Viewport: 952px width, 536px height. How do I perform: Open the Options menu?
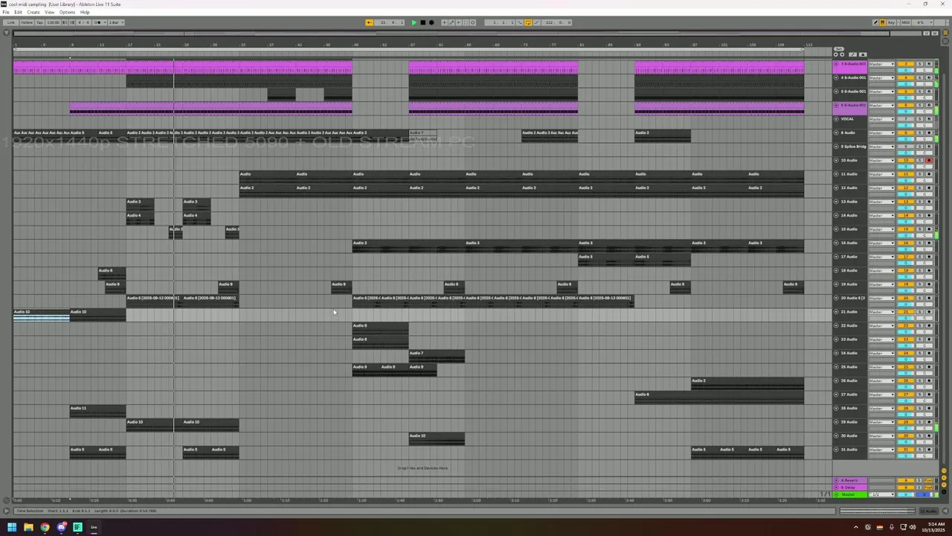(x=67, y=12)
